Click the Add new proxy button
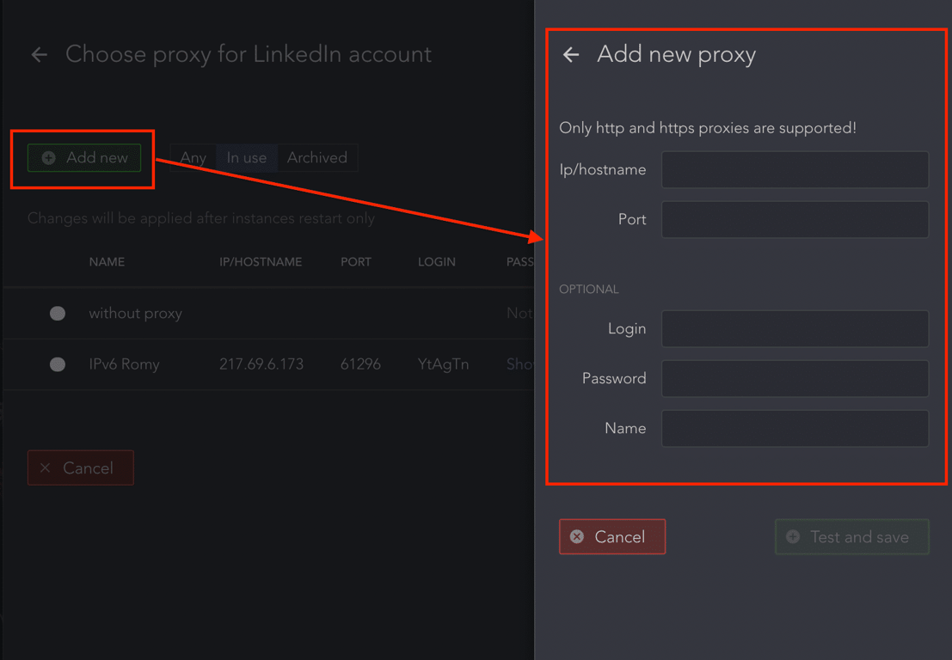Screen dimensions: 952x660 point(84,158)
